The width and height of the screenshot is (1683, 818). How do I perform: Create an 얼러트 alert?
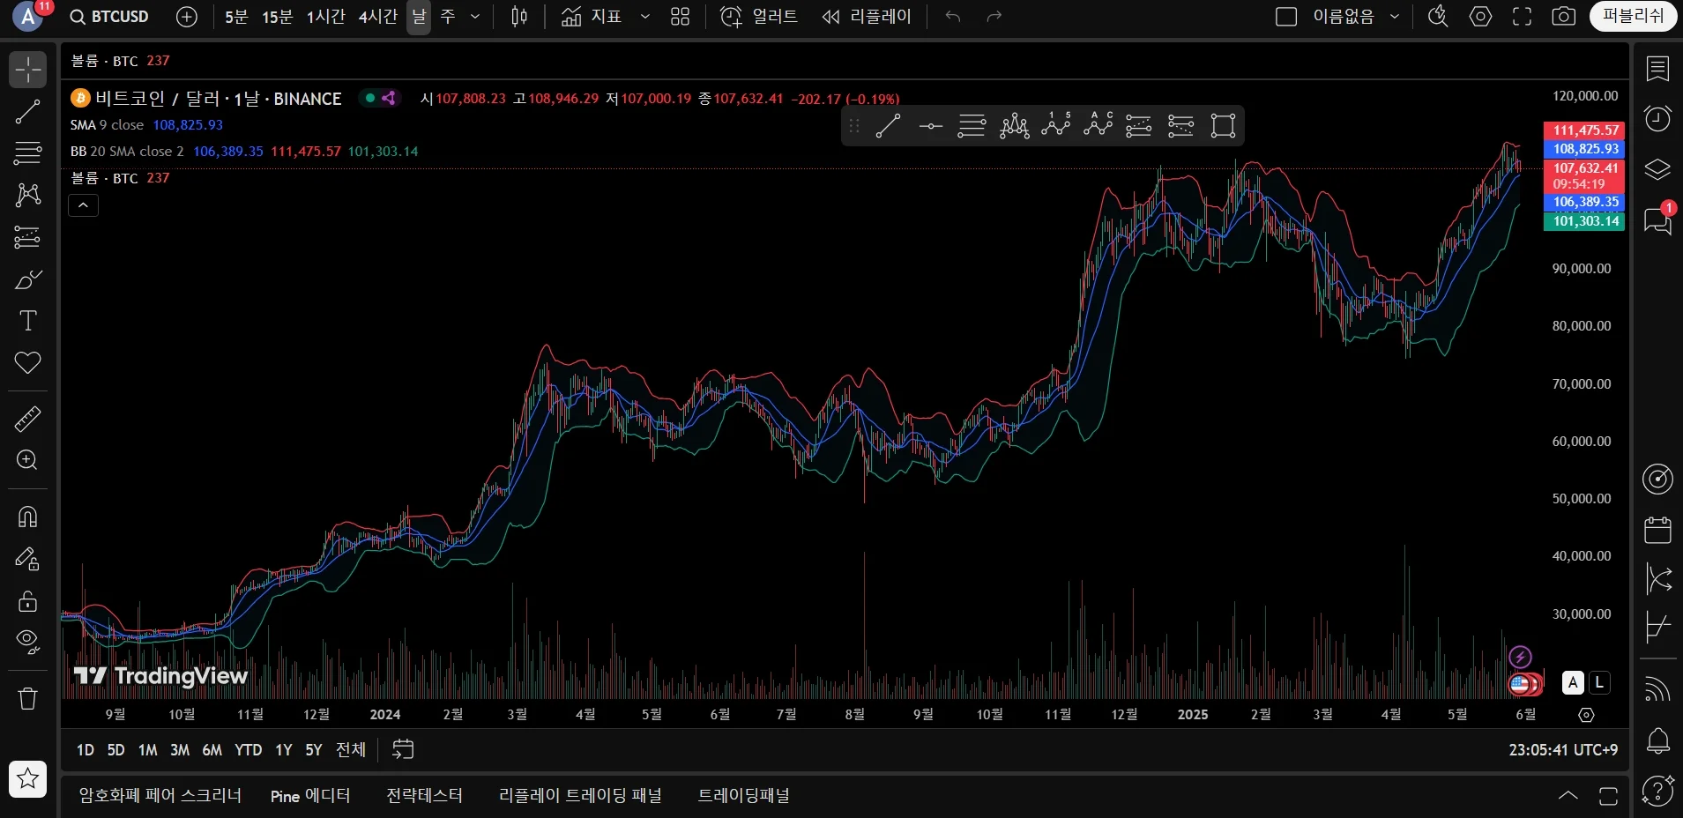tap(759, 17)
